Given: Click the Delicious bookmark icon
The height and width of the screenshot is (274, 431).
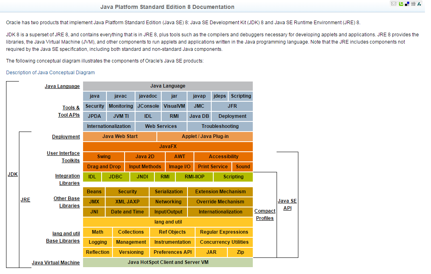Looking at the screenshot, I should [x=407, y=4].
